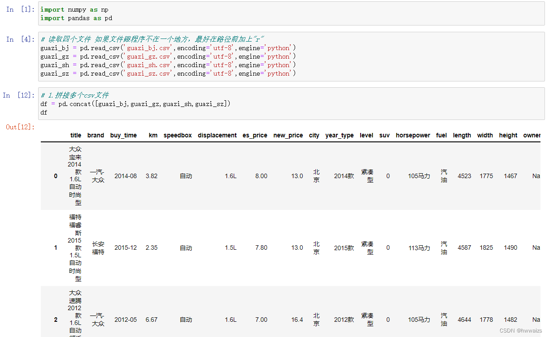549x337 pixels.
Task: Click row index 0 in dataframe
Action: click(x=56, y=176)
